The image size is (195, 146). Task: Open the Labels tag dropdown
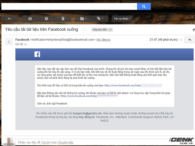(100, 19)
